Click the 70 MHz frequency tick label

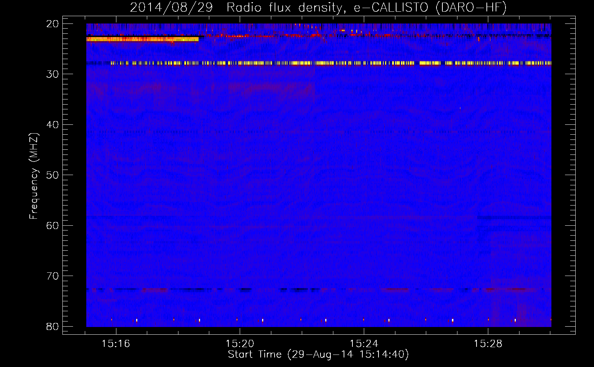(x=52, y=276)
